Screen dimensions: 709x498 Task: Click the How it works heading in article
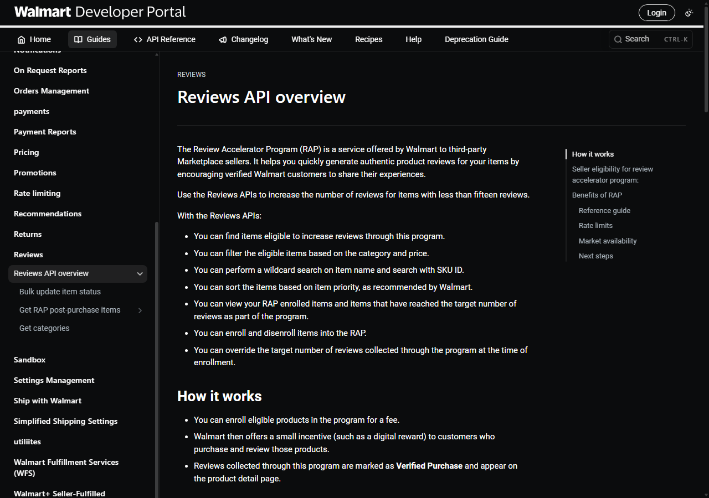point(219,396)
